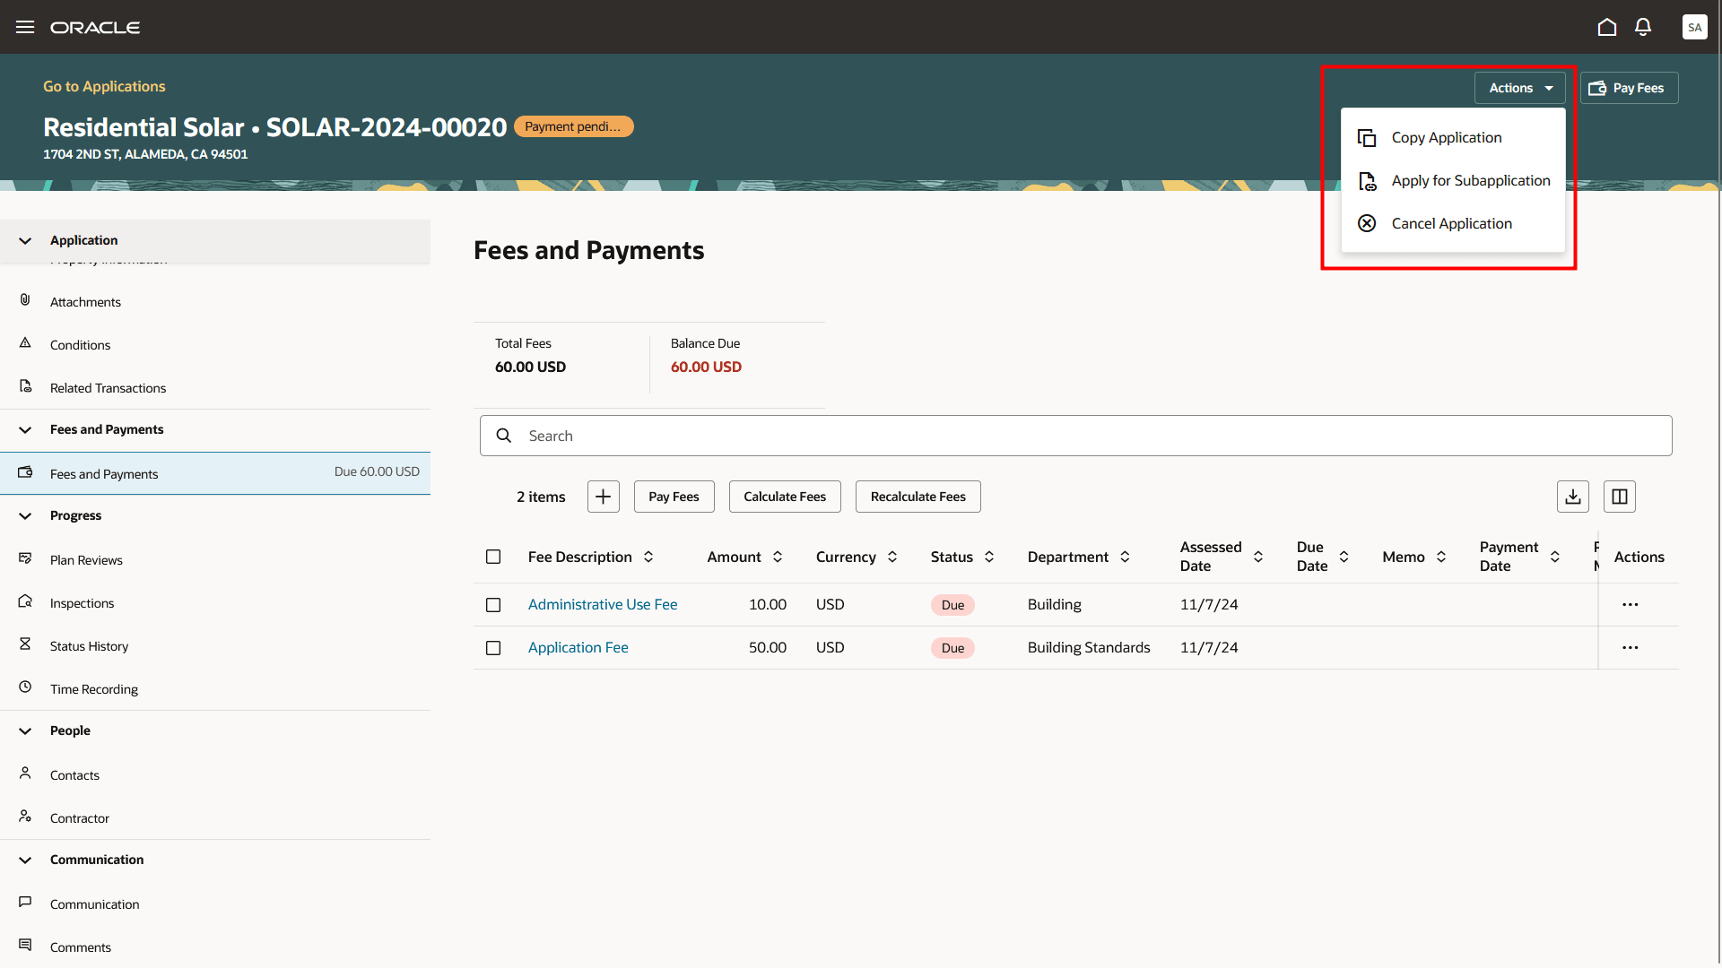The height and width of the screenshot is (968, 1722).
Task: Check the Administrative Use Fee row checkbox
Action: (x=493, y=605)
